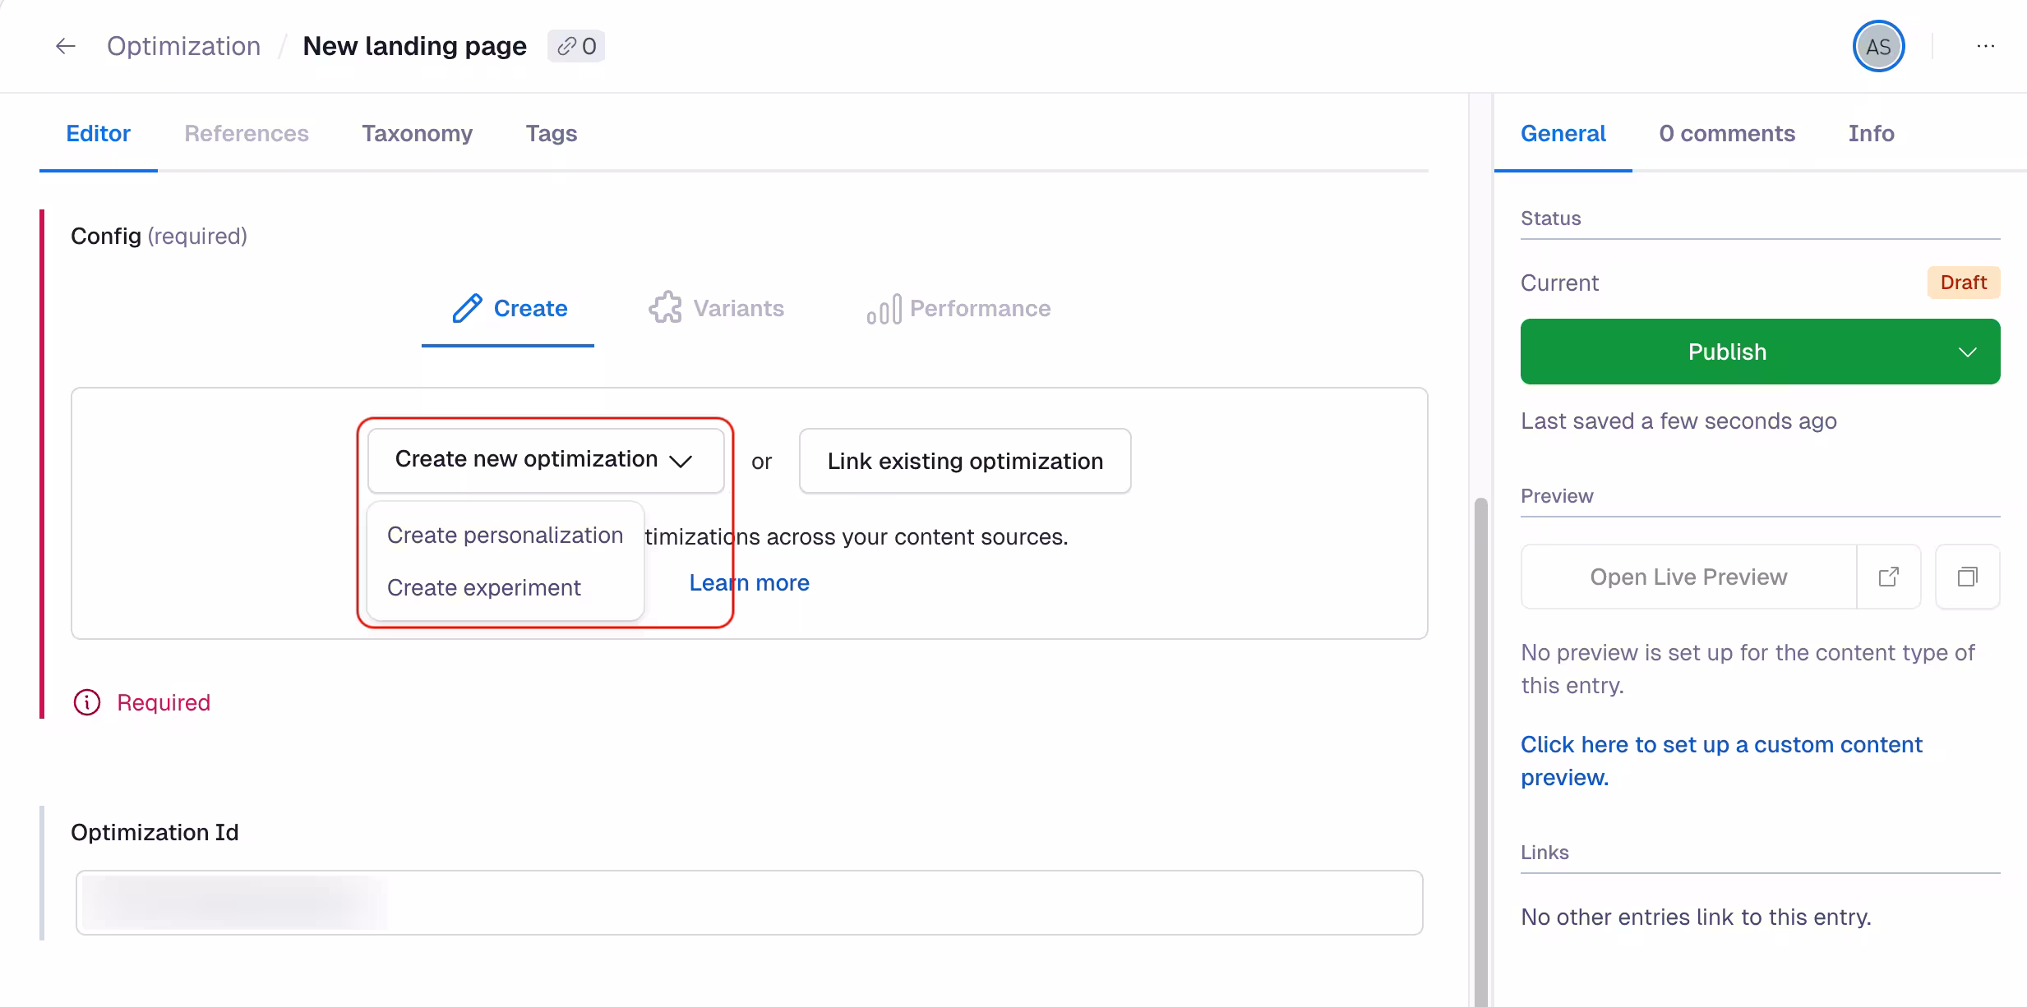2027x1007 pixels.
Task: Click the Required info icon
Action: tap(87, 702)
